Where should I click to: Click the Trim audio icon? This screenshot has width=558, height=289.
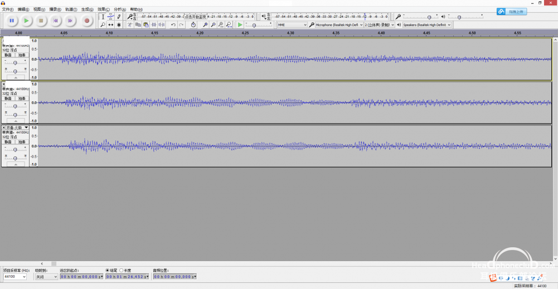pos(154,25)
